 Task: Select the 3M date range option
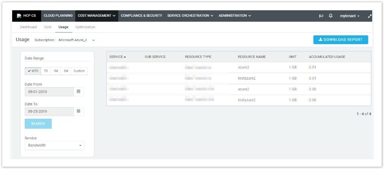tap(65, 71)
